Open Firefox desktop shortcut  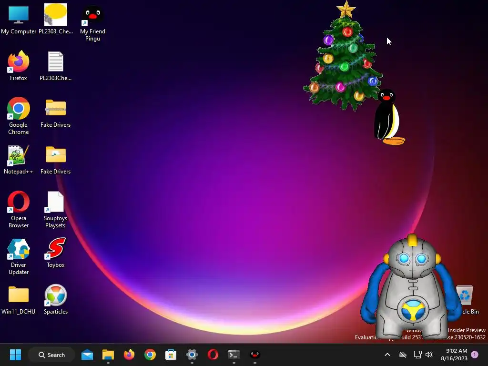coord(19,66)
